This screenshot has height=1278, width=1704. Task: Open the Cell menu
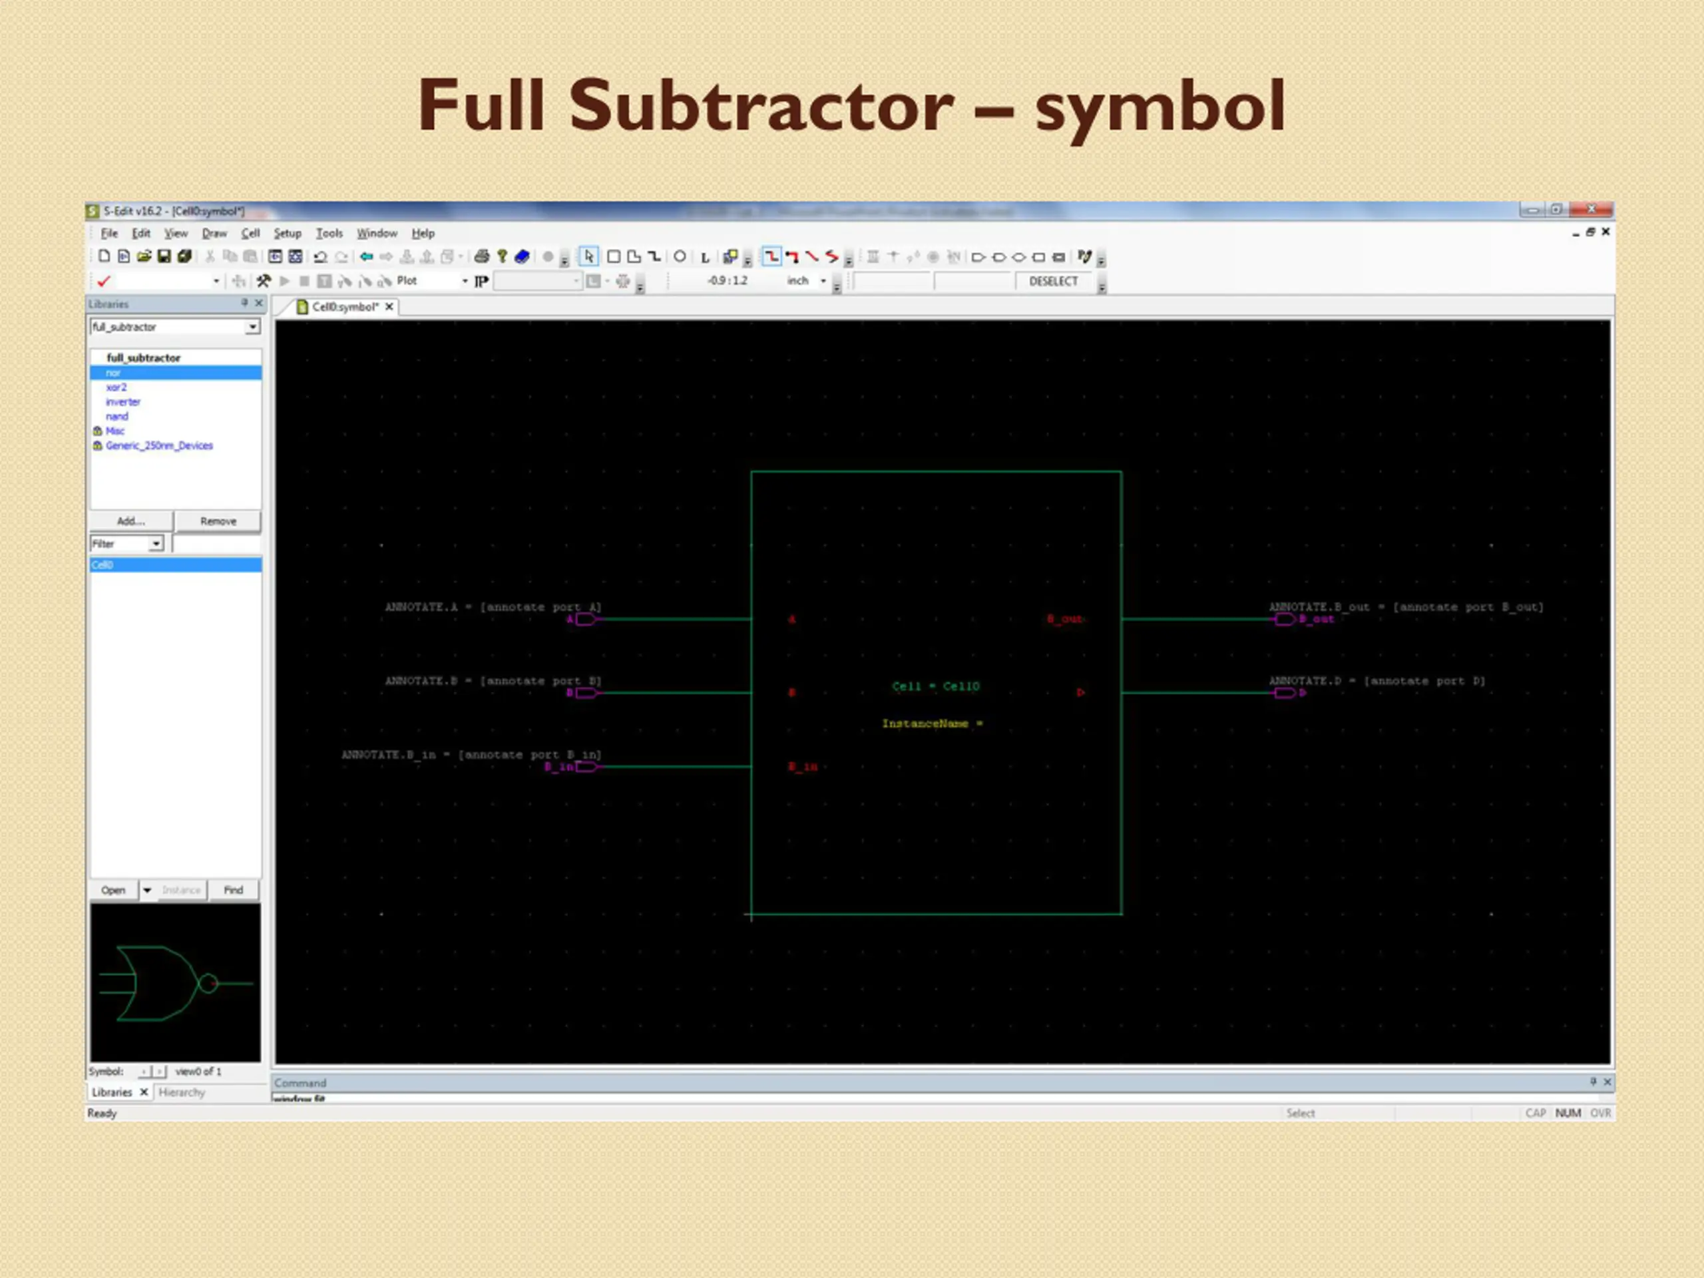tap(250, 233)
